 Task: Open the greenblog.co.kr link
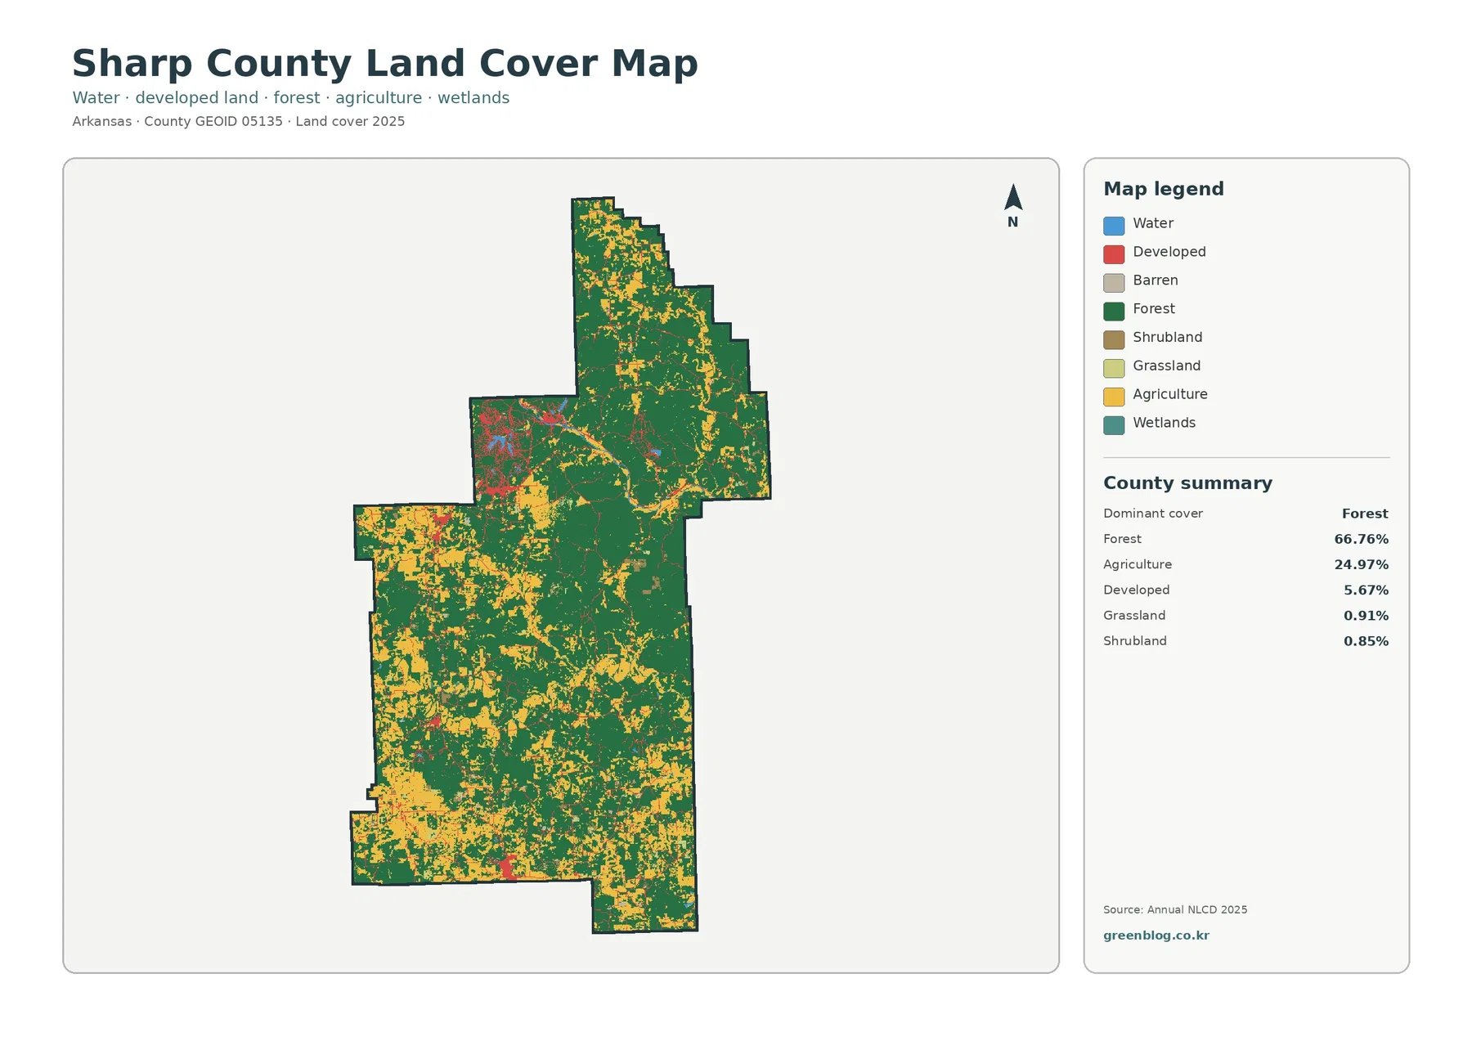[x=1156, y=936]
